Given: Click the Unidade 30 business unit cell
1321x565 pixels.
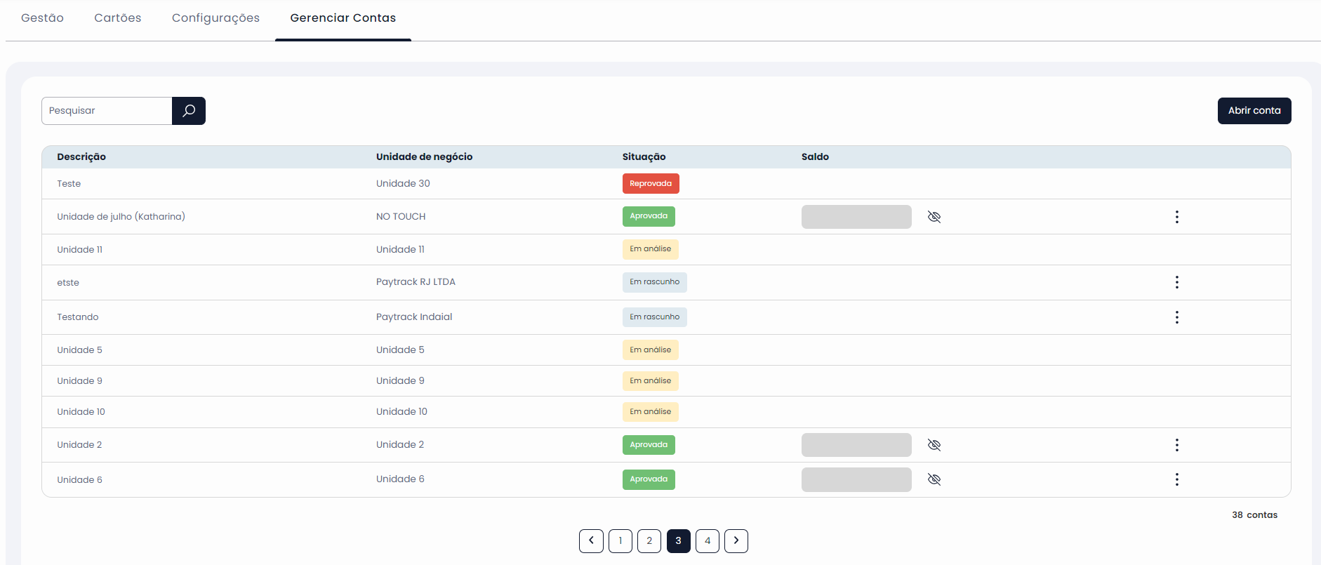Looking at the screenshot, I should [x=403, y=184].
